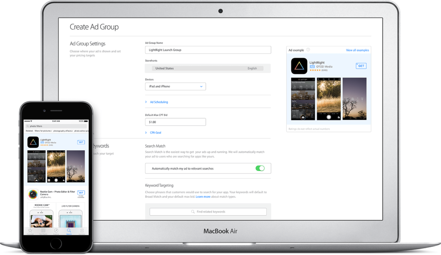Tap the LightRight icon on the iPhone

[33, 142]
